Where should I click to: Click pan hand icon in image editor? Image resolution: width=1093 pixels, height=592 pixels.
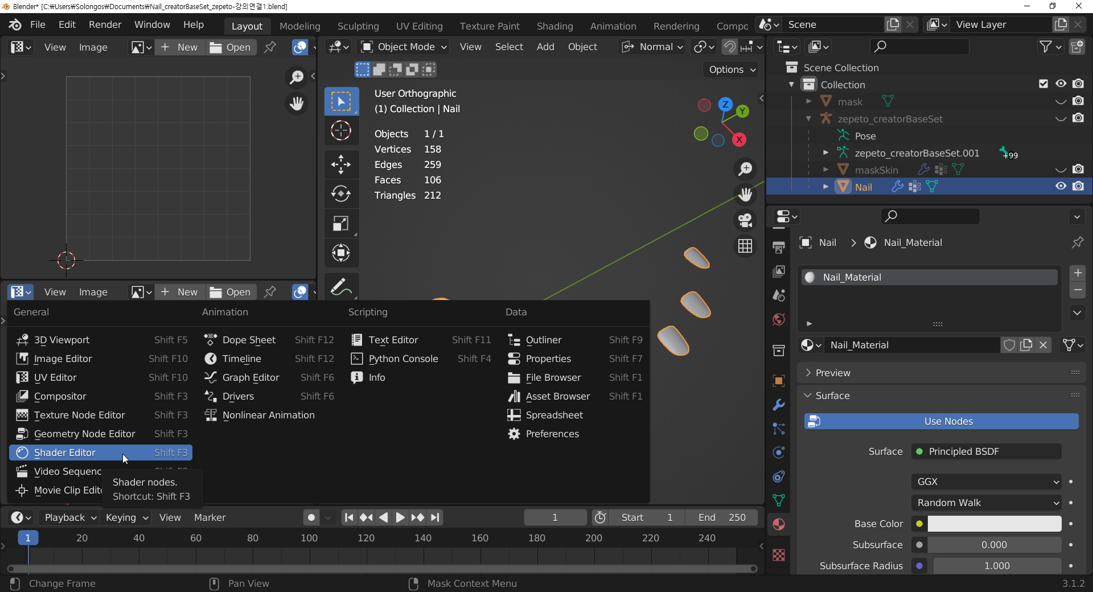297,103
